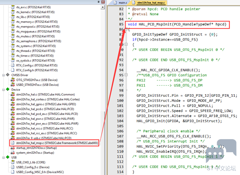Select rtx_timer.c in the project tree
This screenshot has width=240, height=175.
[35, 56]
